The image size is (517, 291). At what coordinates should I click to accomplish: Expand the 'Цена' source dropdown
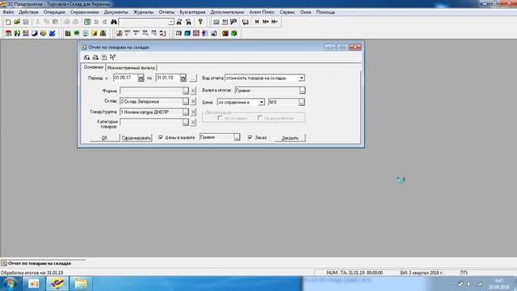point(261,103)
